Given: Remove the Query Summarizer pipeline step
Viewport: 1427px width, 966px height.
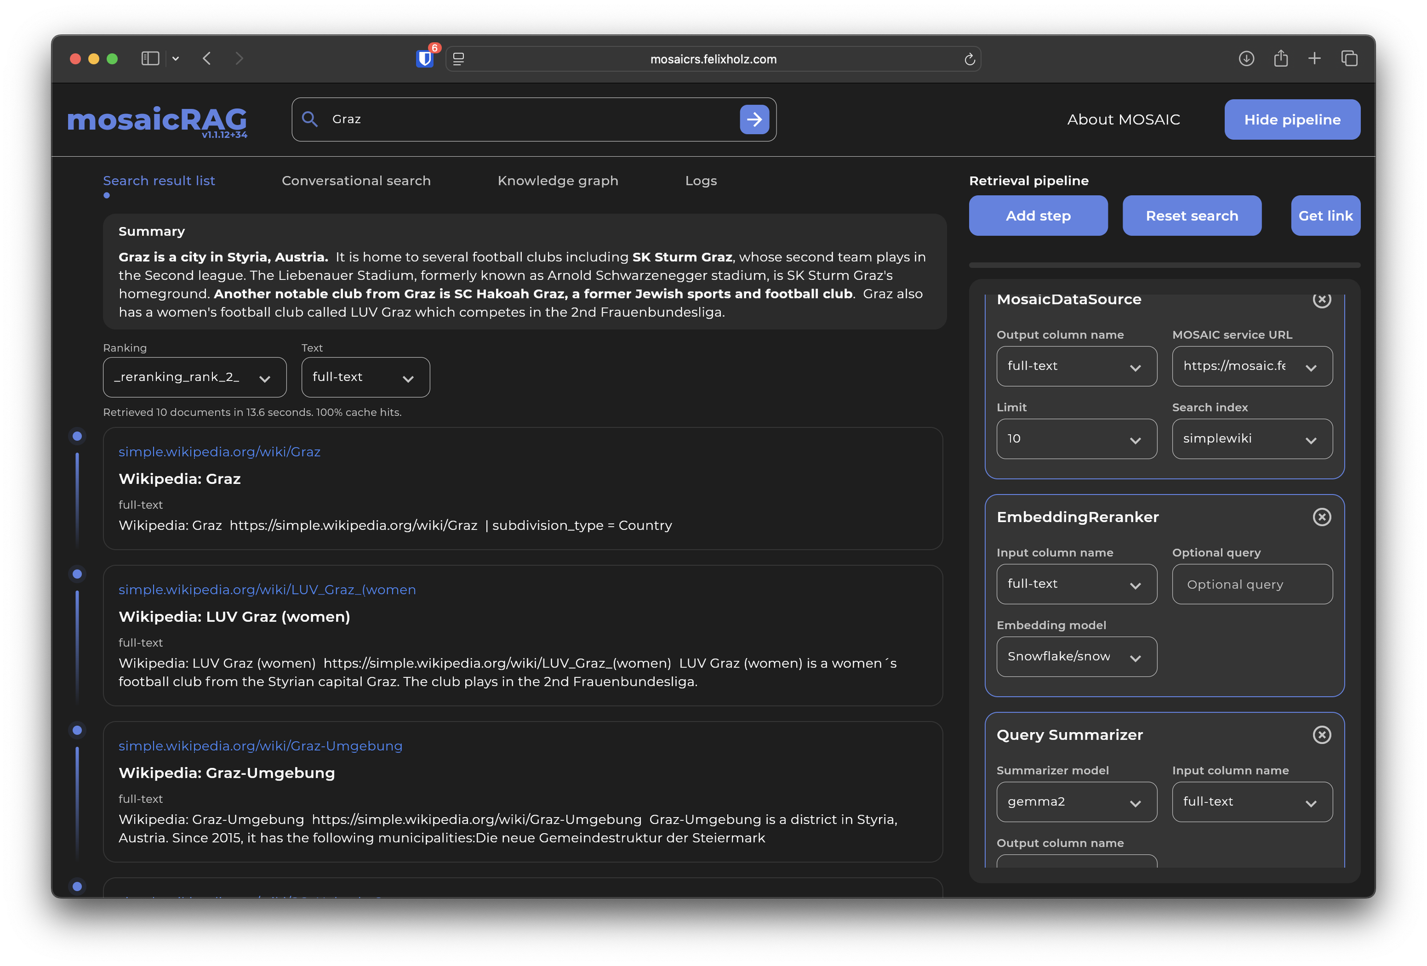Looking at the screenshot, I should pos(1321,734).
